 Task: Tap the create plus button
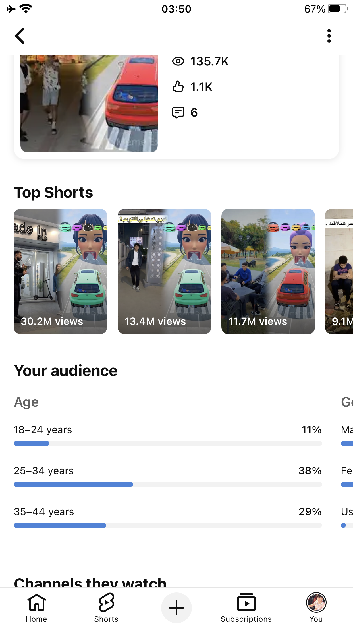[176, 608]
